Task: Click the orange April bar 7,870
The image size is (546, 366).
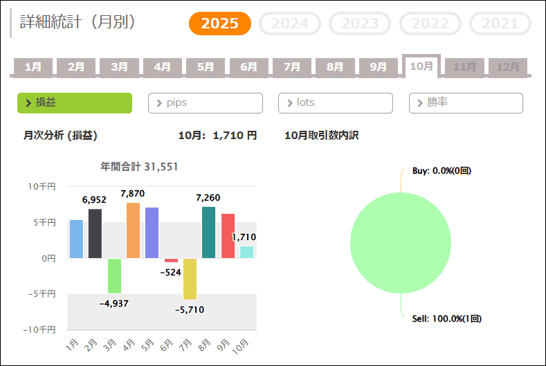Action: (133, 230)
